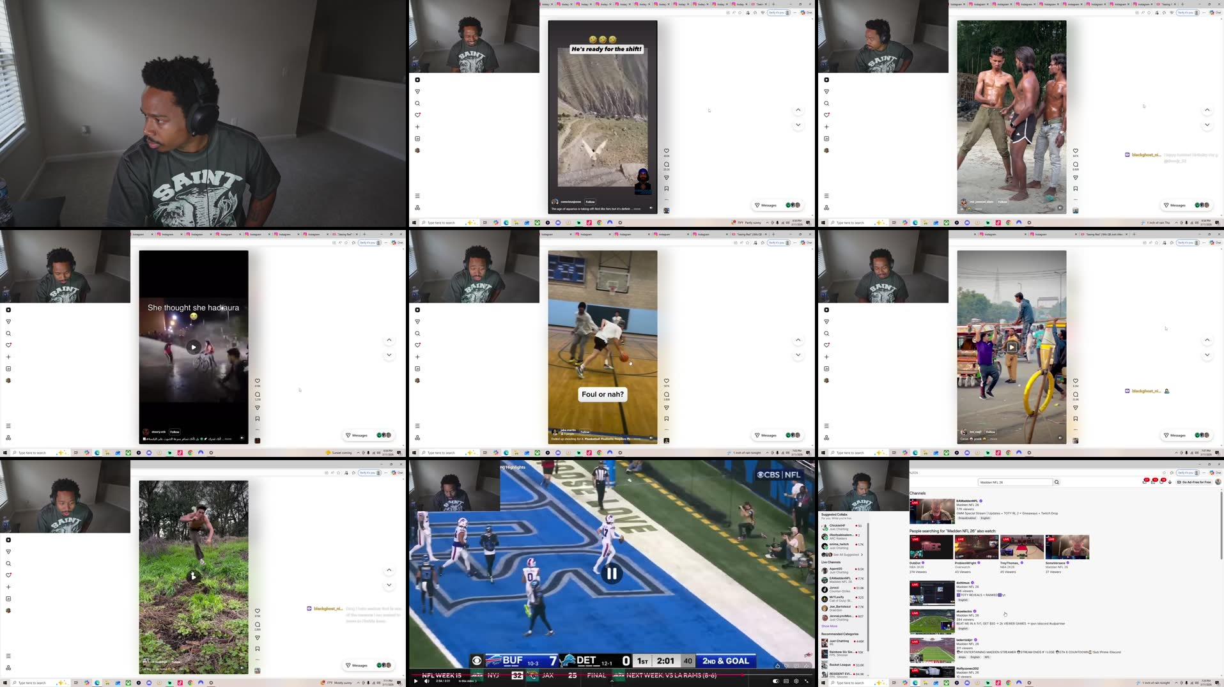
Task: Click the Twitch notifications bell icon
Action: click(x=1169, y=482)
